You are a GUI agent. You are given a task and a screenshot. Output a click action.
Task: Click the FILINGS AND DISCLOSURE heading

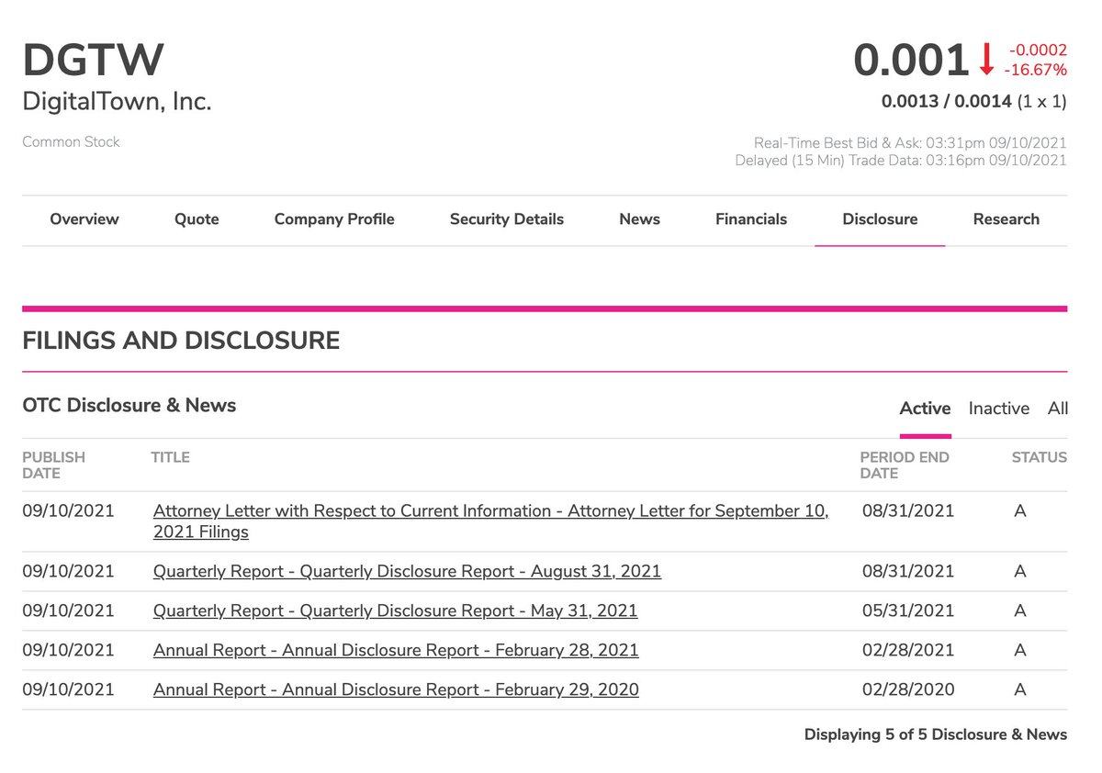181,341
